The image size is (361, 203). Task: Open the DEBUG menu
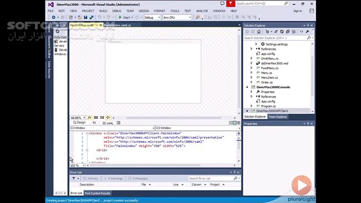(x=117, y=11)
